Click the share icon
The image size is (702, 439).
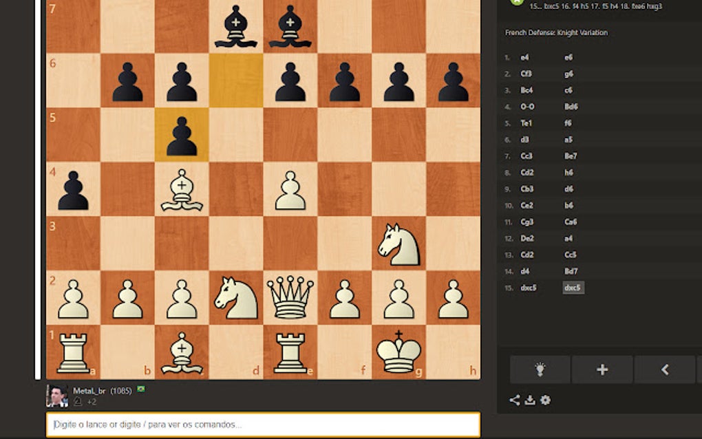515,400
